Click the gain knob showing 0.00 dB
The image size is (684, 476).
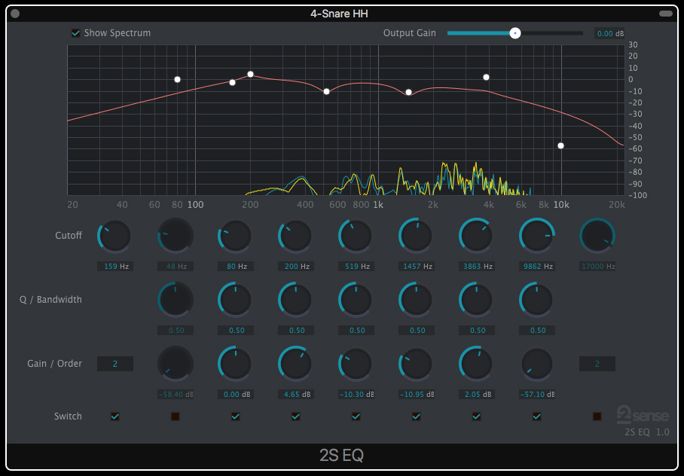pos(235,364)
